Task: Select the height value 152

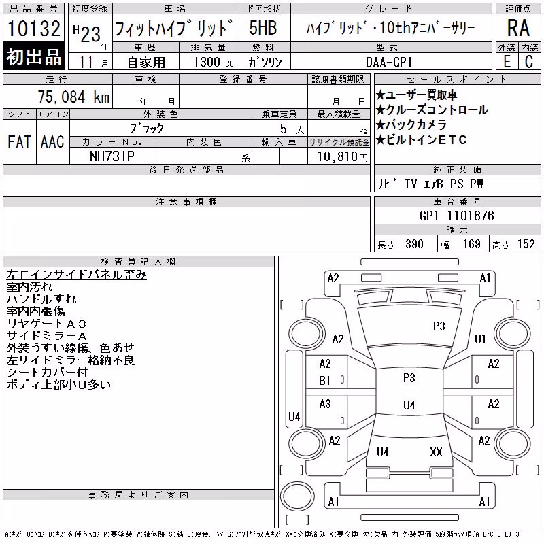Action: 526,244
